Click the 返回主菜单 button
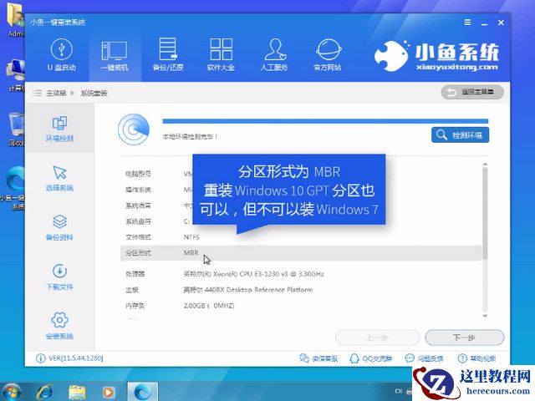The width and height of the screenshot is (535, 401). click(472, 92)
